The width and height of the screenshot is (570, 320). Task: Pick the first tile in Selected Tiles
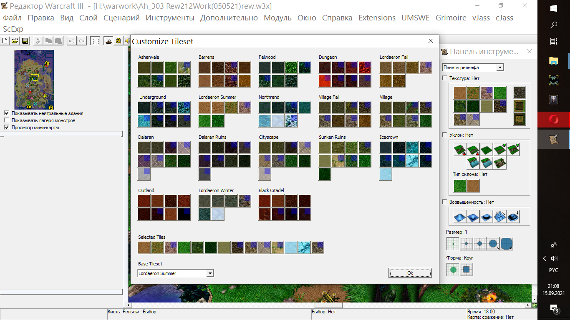[x=144, y=247]
